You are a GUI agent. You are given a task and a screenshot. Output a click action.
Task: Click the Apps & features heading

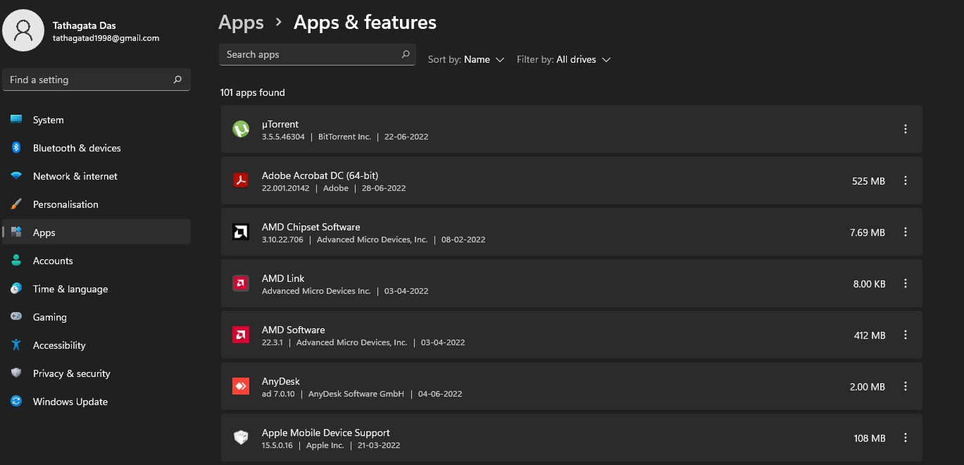[365, 23]
